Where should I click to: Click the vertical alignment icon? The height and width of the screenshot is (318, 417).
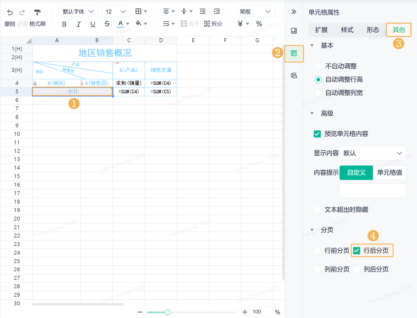click(x=184, y=11)
